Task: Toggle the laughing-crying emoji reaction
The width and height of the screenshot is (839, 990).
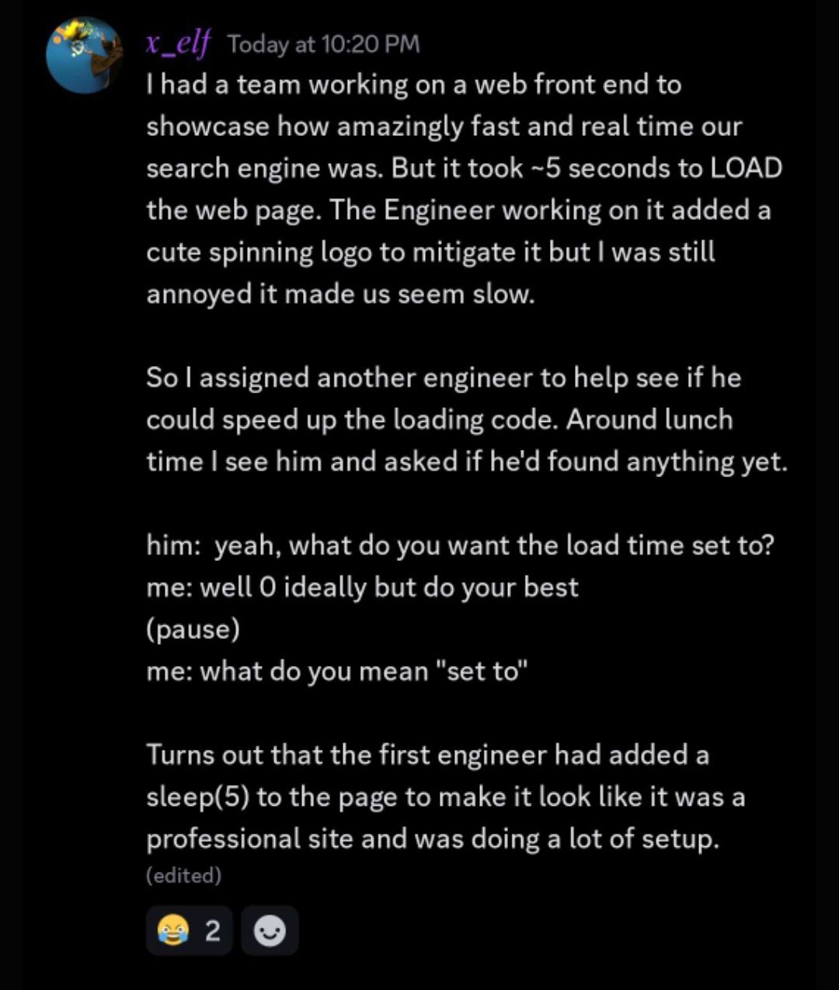Action: pos(171,930)
